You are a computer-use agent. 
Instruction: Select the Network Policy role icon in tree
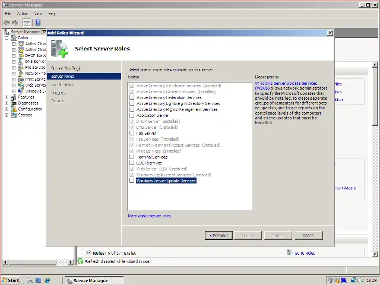click(21, 73)
